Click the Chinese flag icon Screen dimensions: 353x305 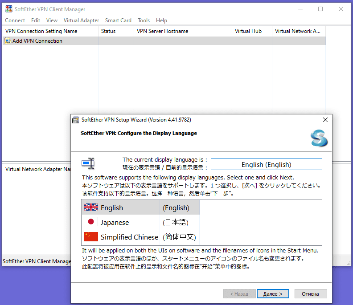click(91, 236)
